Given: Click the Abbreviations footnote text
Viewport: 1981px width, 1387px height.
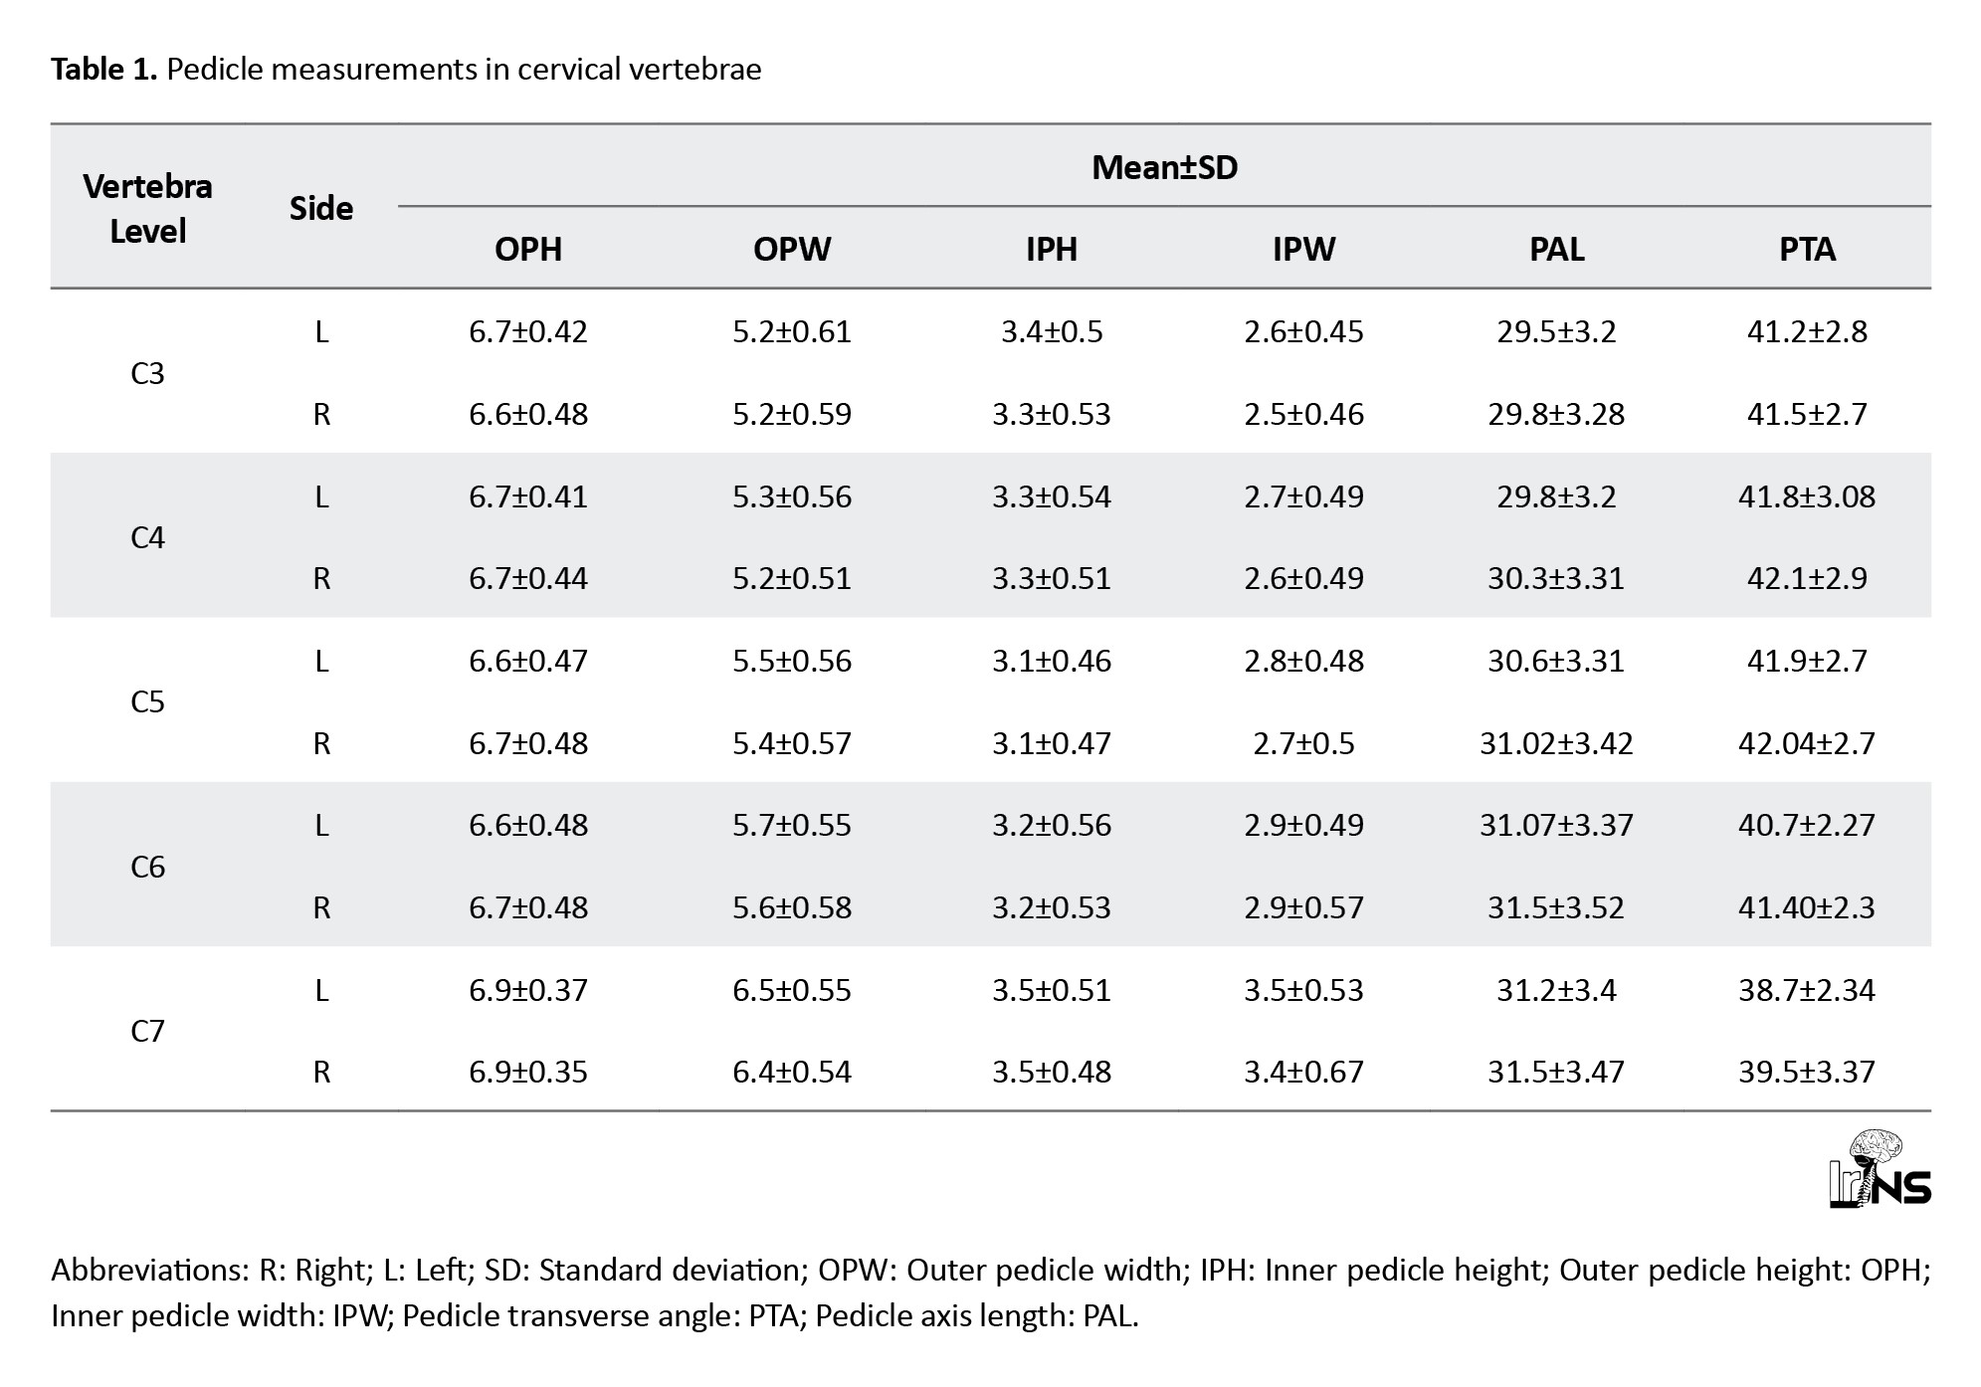Looking at the screenshot, I should point(990,1292).
